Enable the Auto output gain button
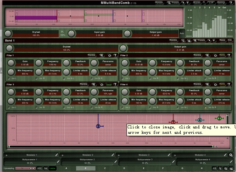Image resolution: width=236 pixels, height=172 pixels. (x=182, y=34)
